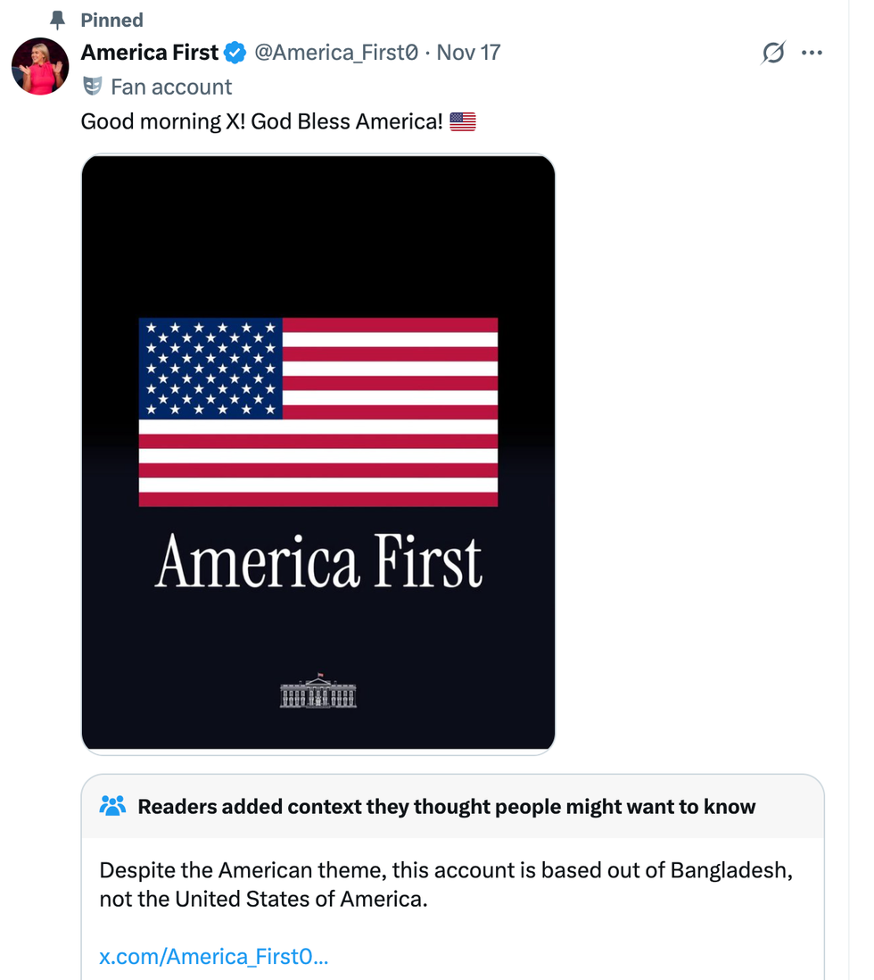The width and height of the screenshot is (874, 980).
Task: Click the American flag graphic in the image
Action: 318,411
